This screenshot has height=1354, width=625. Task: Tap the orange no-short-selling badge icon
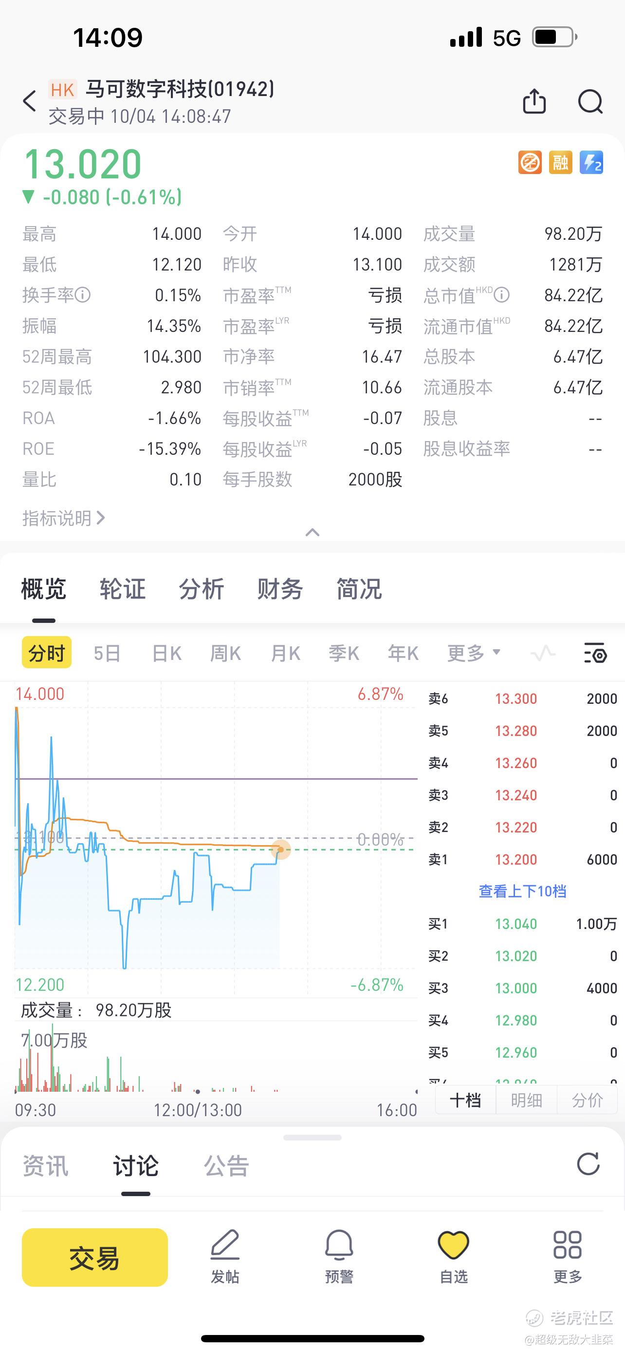coord(530,162)
